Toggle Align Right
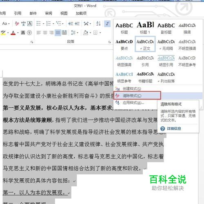The image size is (204, 204). click(x=51, y=33)
